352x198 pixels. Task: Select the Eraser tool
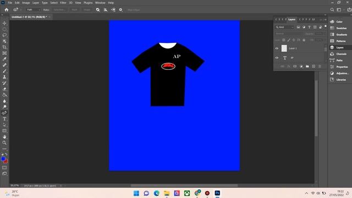pos(4,89)
